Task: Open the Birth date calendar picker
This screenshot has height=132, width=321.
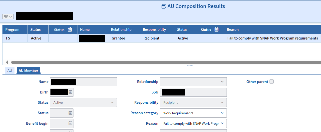Action: coord(70,92)
